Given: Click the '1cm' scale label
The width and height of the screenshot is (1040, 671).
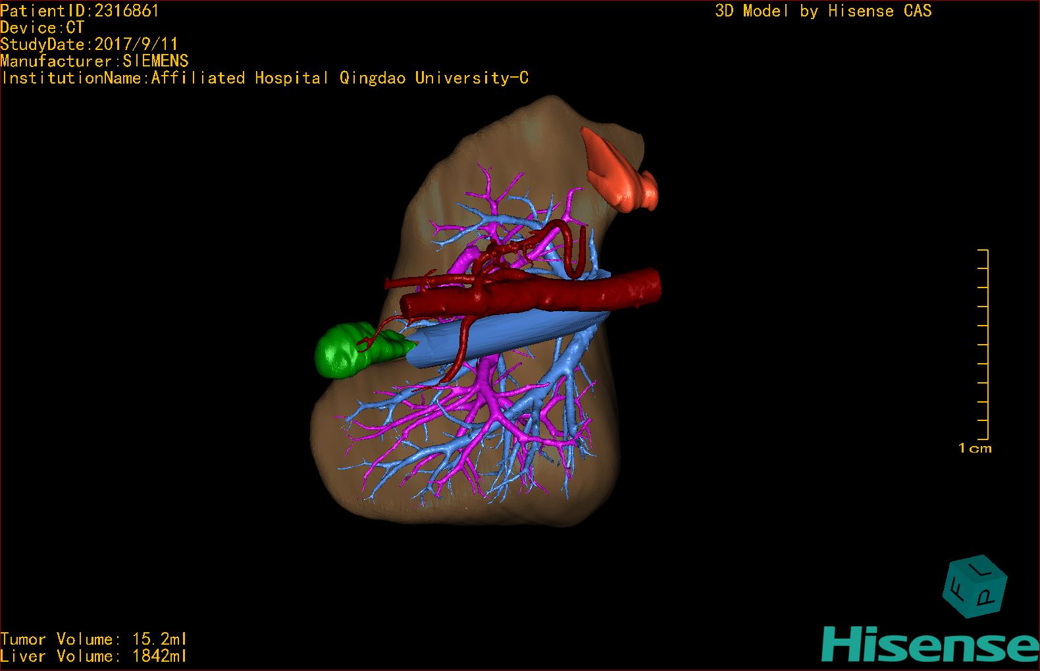Looking at the screenshot, I should click(975, 448).
